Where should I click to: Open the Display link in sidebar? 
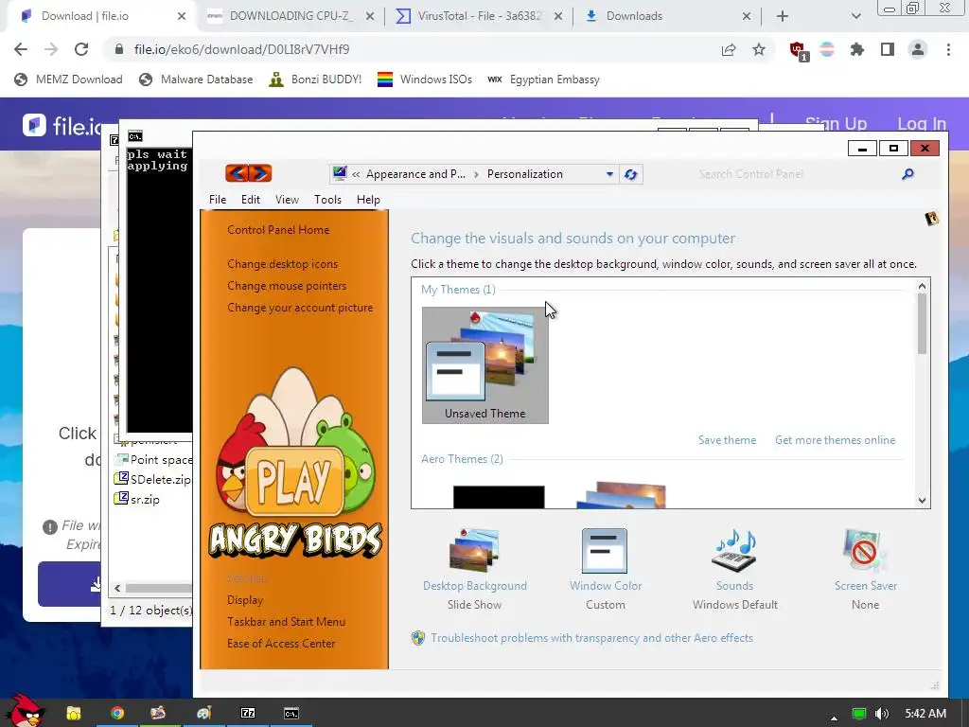[245, 600]
